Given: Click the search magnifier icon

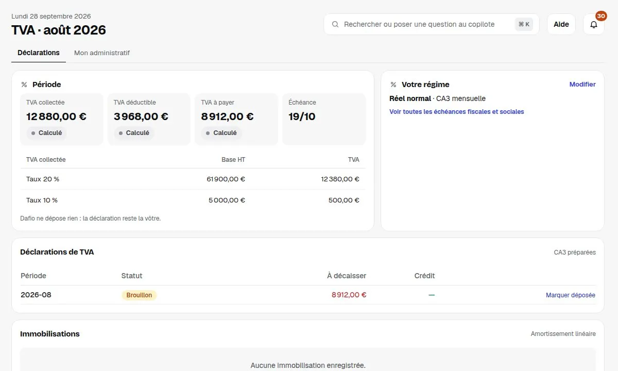Looking at the screenshot, I should pyautogui.click(x=335, y=24).
